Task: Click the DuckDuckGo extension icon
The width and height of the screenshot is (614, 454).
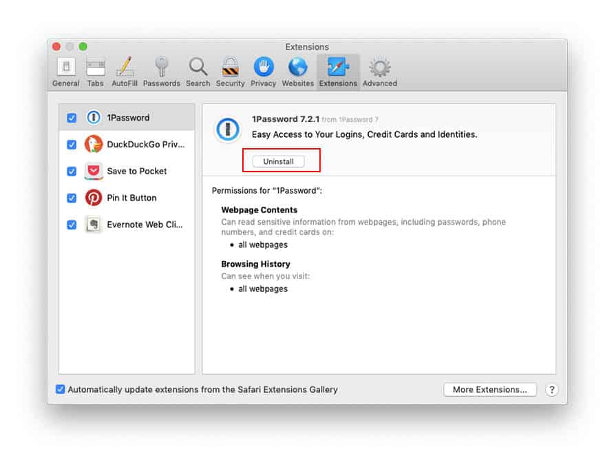Action: point(94,144)
